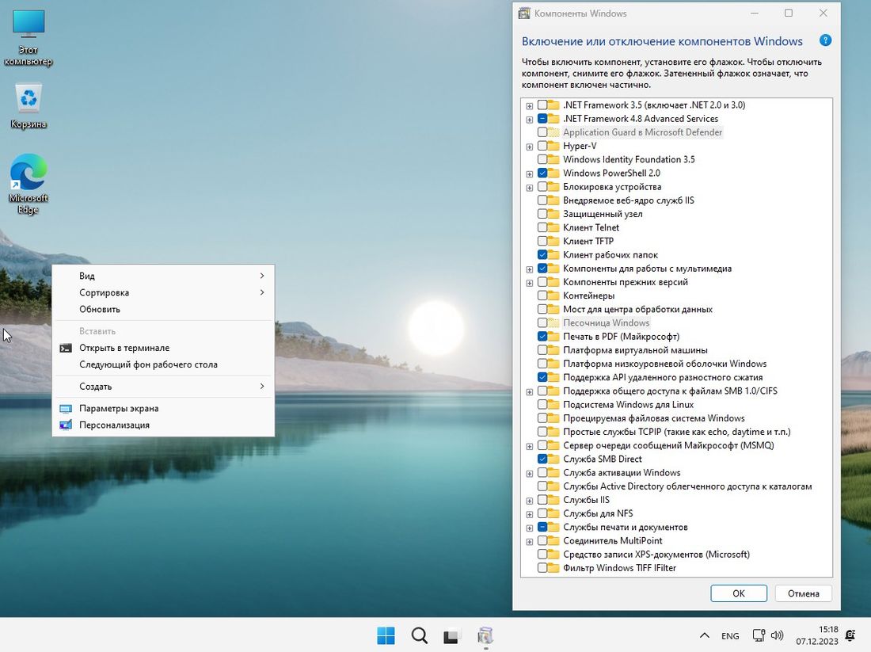
Task: Uncheck the Печать в PDF (Майкрософт) checkbox
Action: click(x=542, y=337)
